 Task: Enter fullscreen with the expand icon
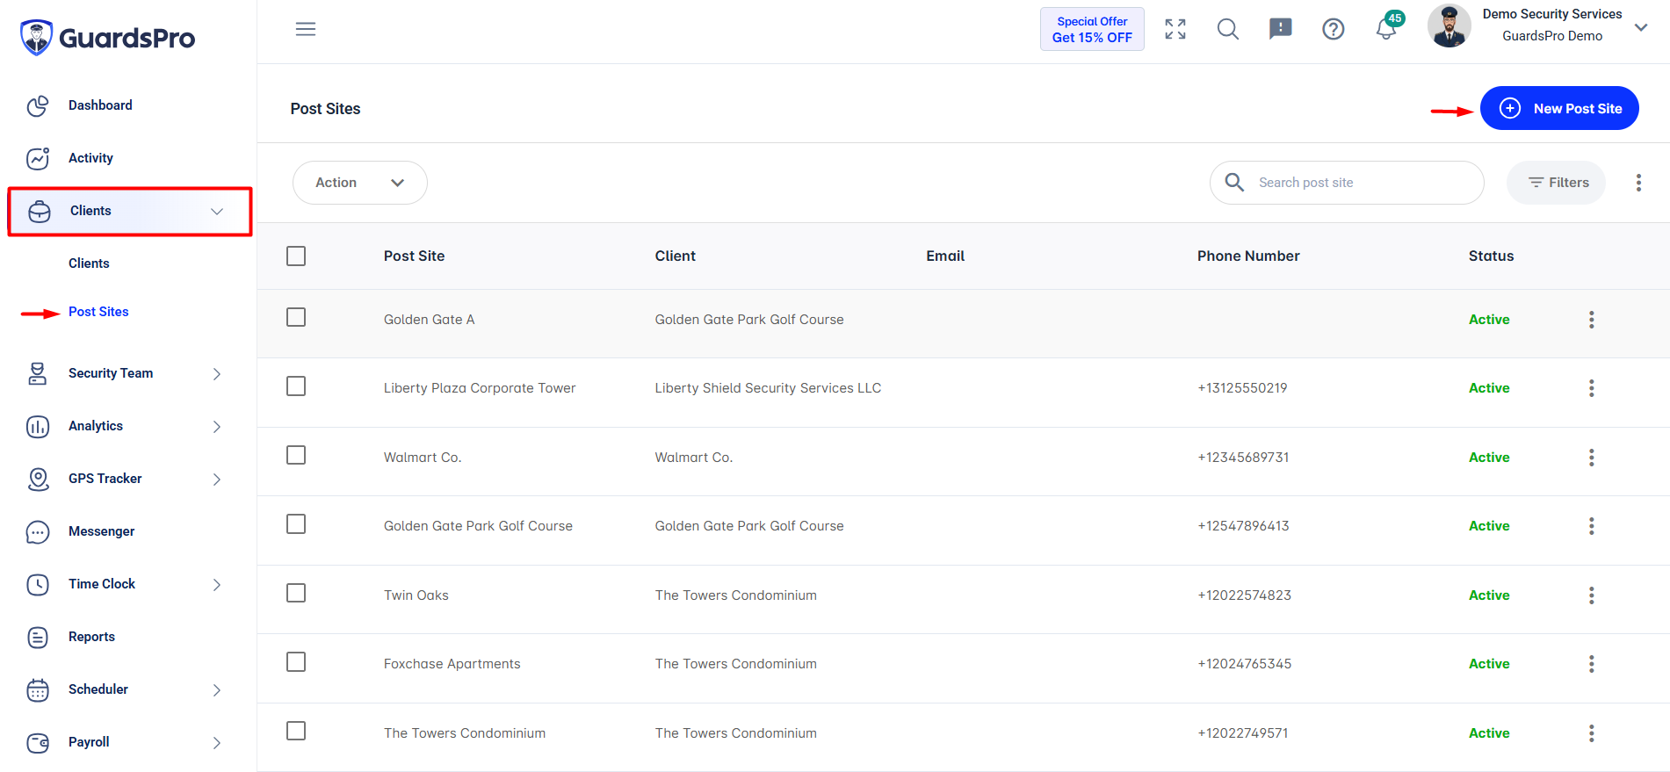(x=1175, y=29)
